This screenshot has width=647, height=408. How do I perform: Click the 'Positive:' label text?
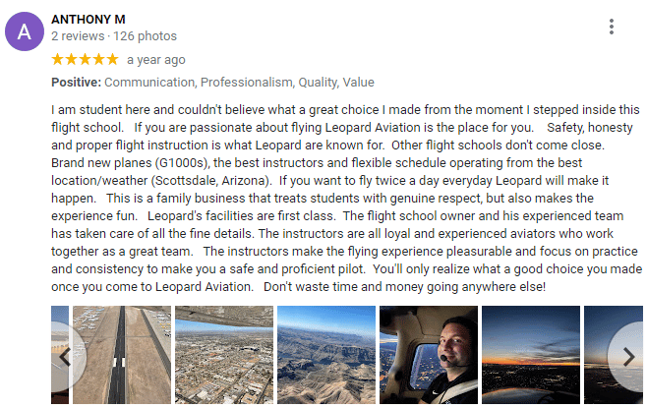pyautogui.click(x=76, y=83)
